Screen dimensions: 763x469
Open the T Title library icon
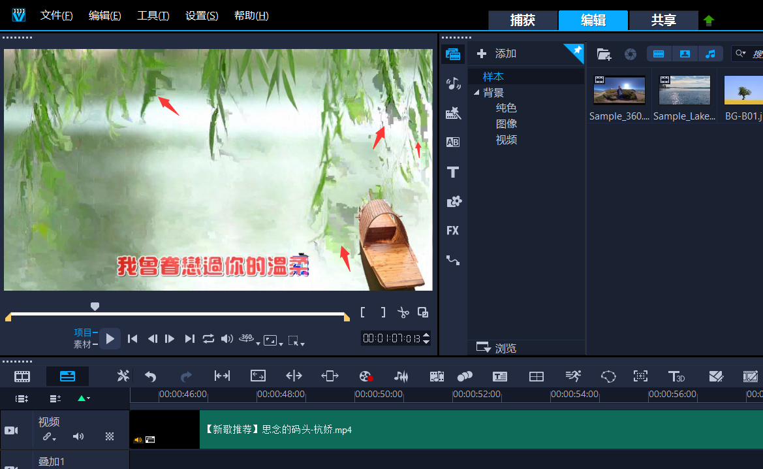(453, 172)
